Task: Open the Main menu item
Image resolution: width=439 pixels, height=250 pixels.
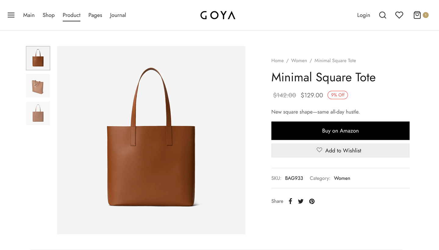Action: pos(29,15)
